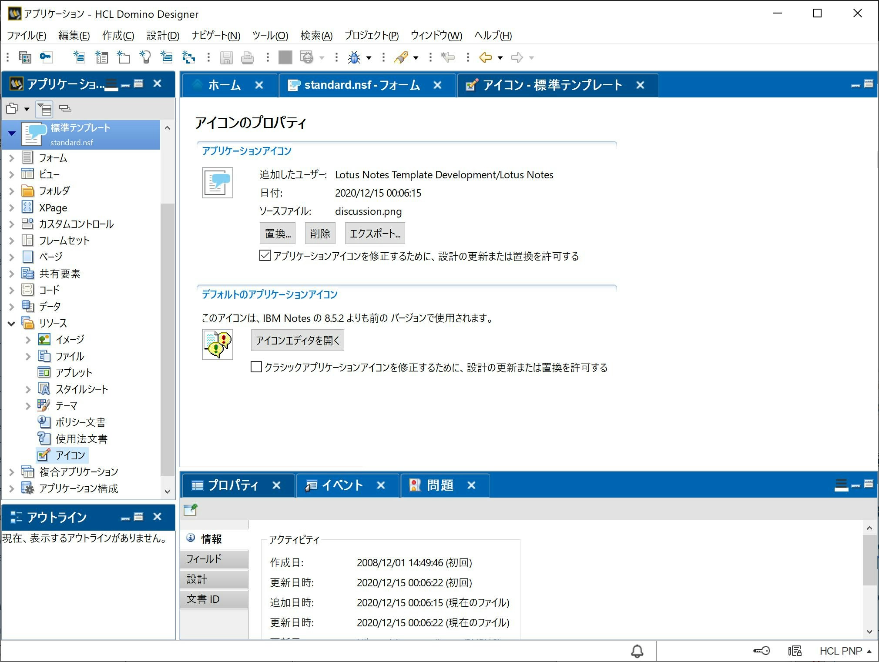The image size is (879, 662).
Task: Collapse the リソース tree section
Action: tap(12, 323)
